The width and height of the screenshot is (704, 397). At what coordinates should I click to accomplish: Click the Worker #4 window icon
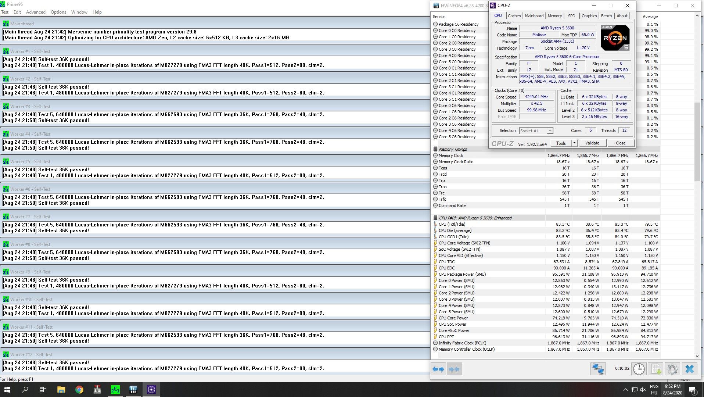[6, 134]
